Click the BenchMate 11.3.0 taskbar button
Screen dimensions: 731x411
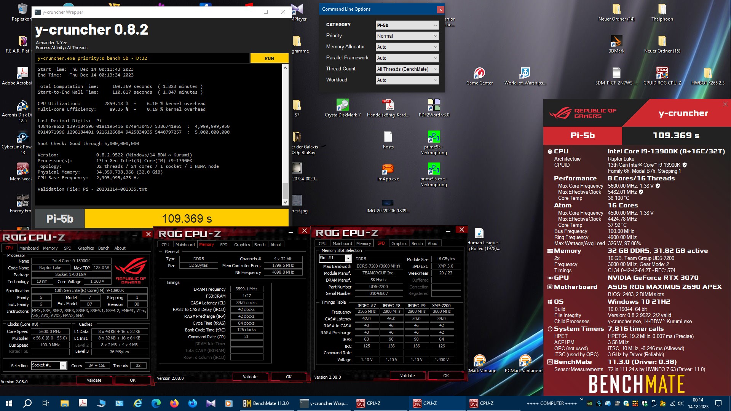tap(266, 403)
